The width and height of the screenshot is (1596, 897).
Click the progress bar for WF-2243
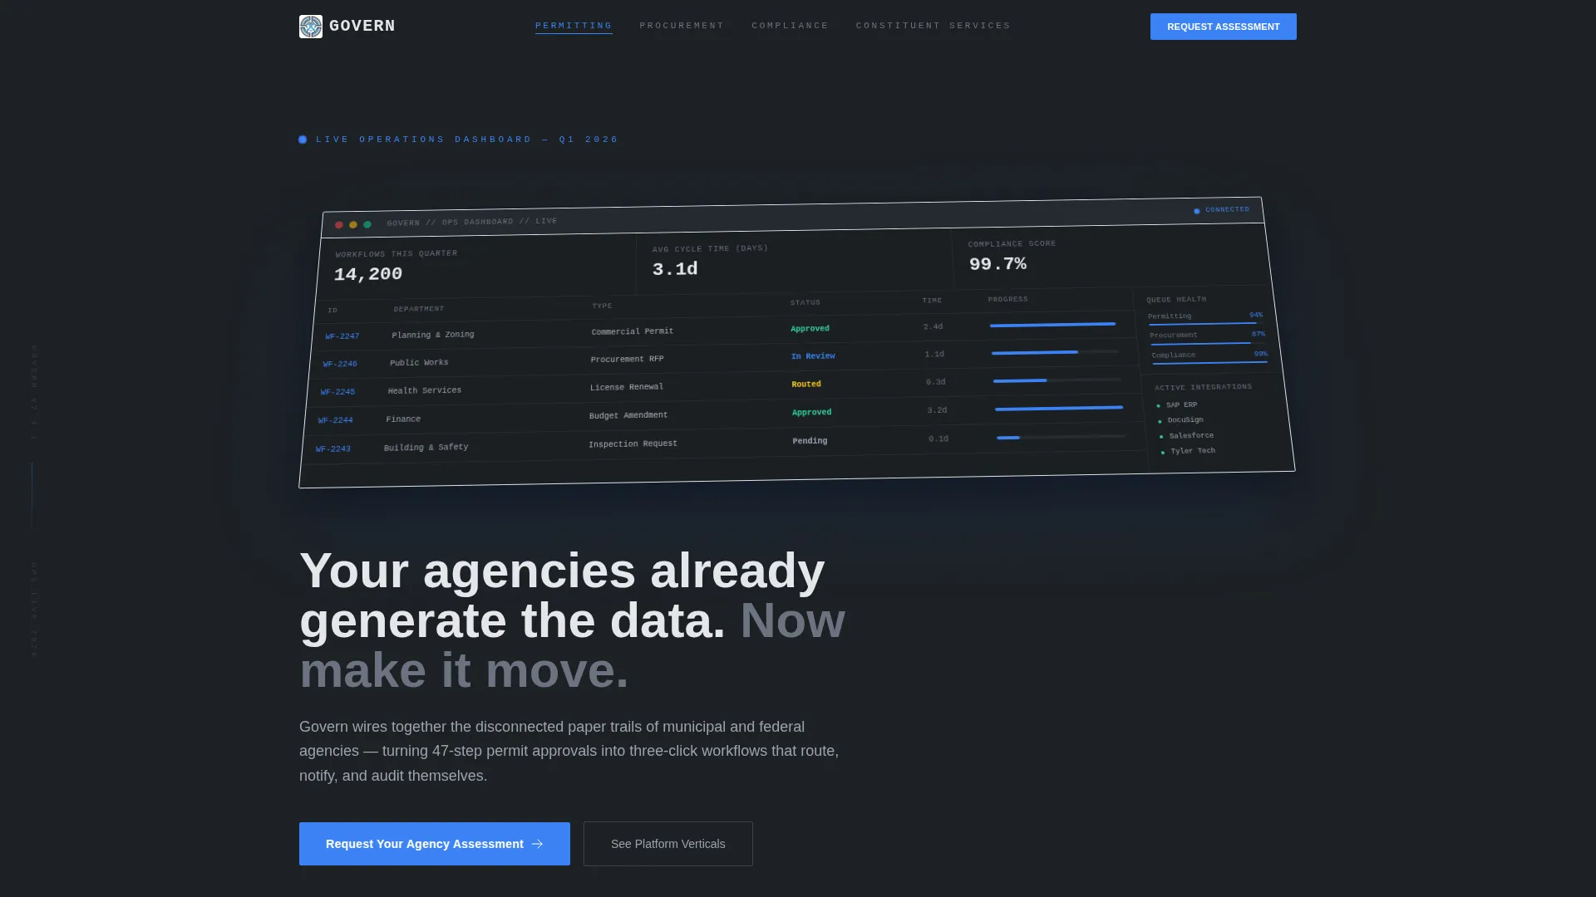[x=1062, y=437]
